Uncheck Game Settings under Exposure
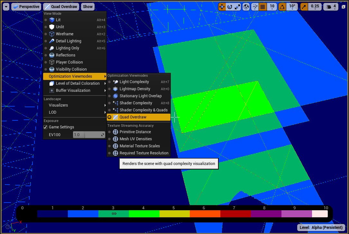 coord(45,127)
